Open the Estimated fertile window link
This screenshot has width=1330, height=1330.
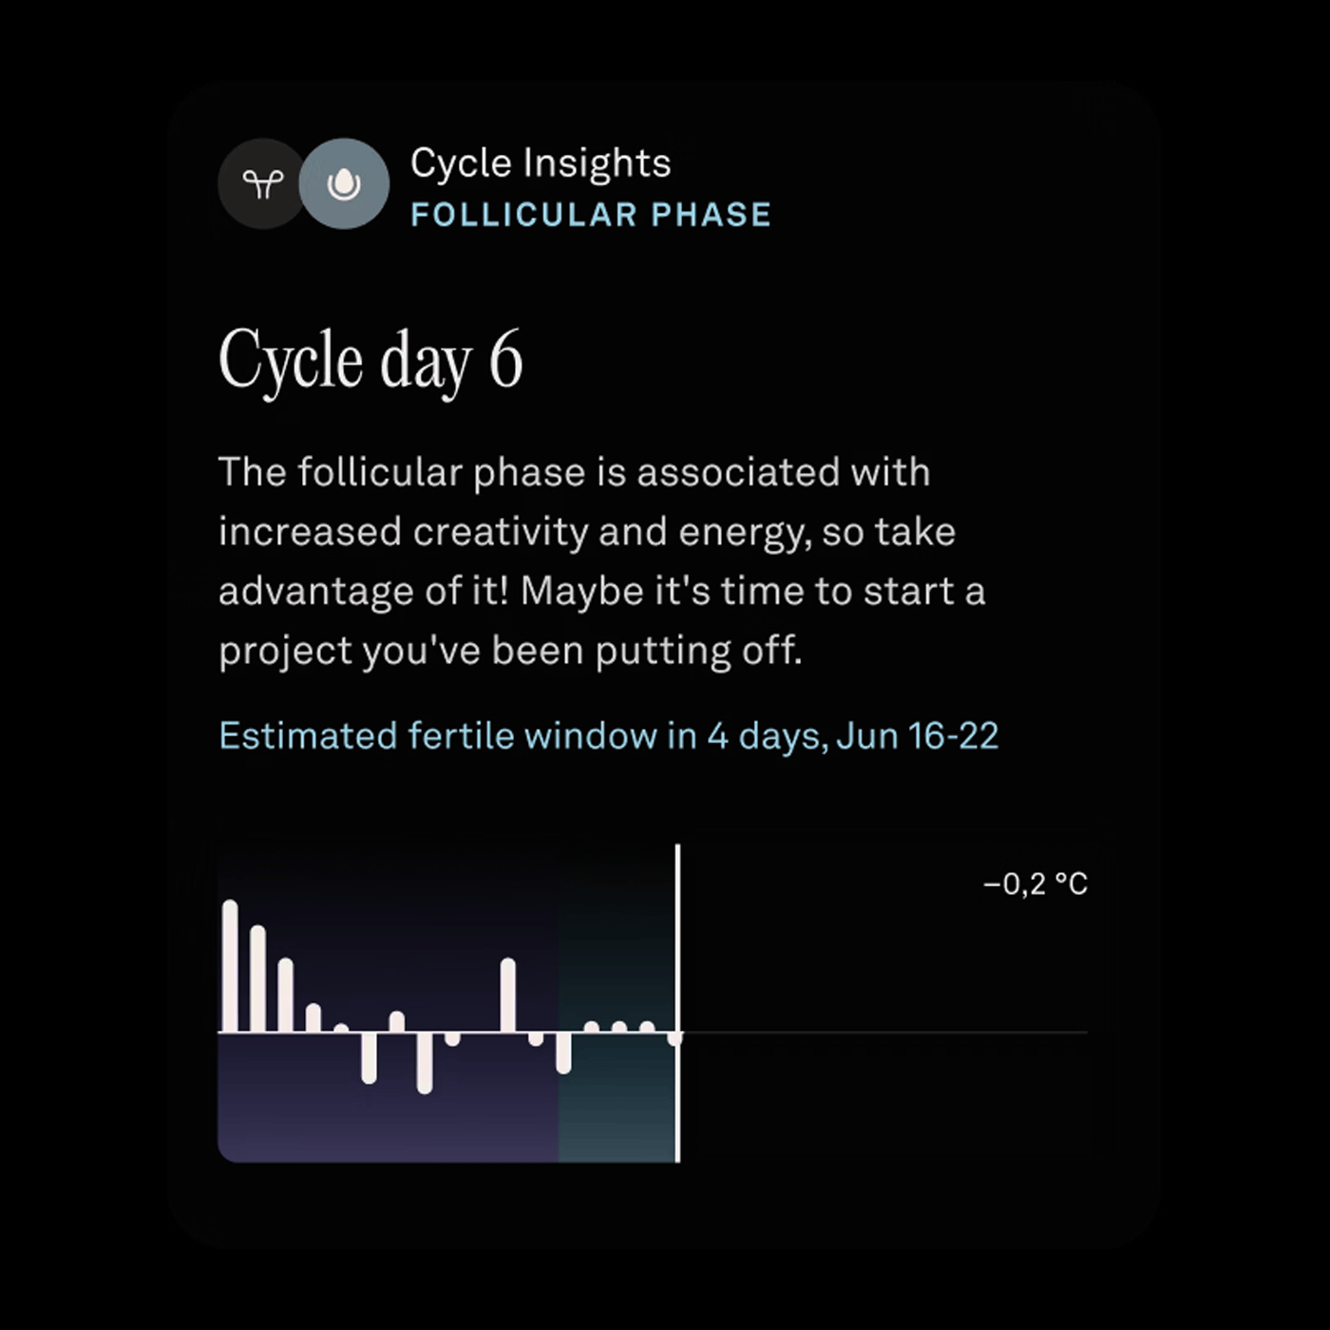(x=608, y=736)
